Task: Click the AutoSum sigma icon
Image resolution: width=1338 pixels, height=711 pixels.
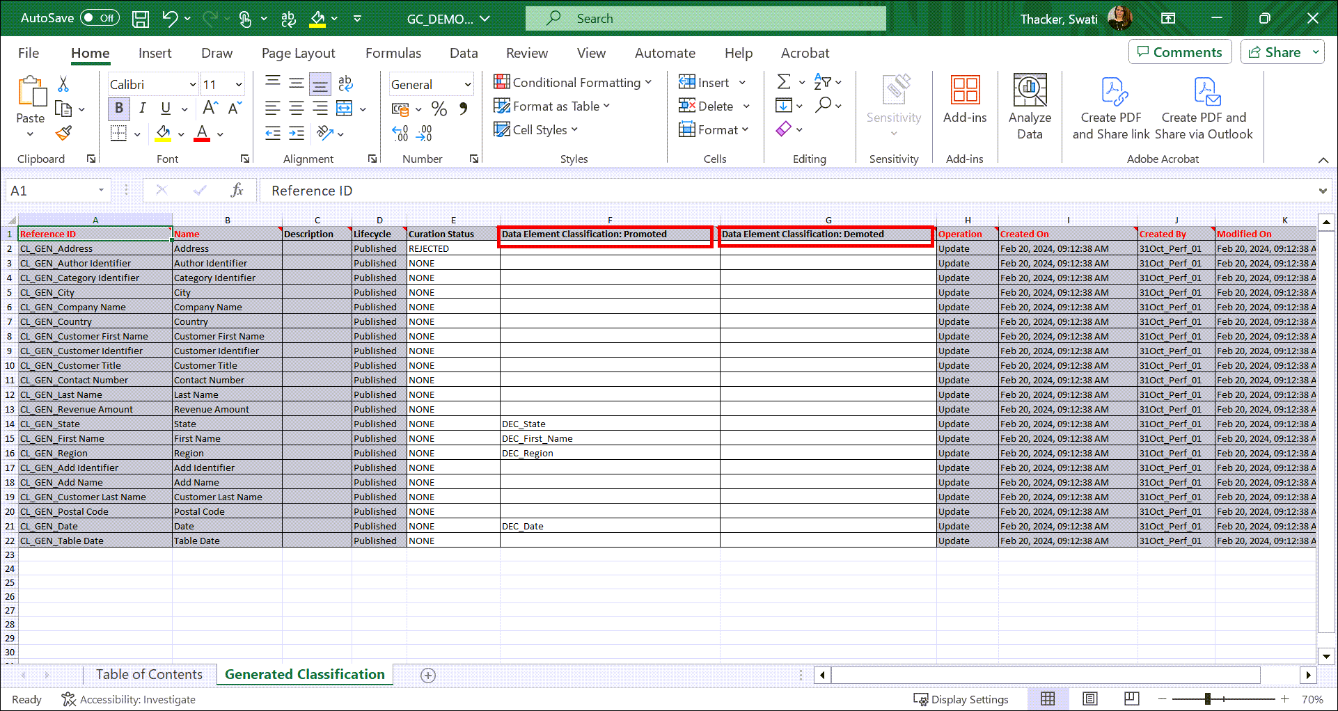Action: click(784, 82)
